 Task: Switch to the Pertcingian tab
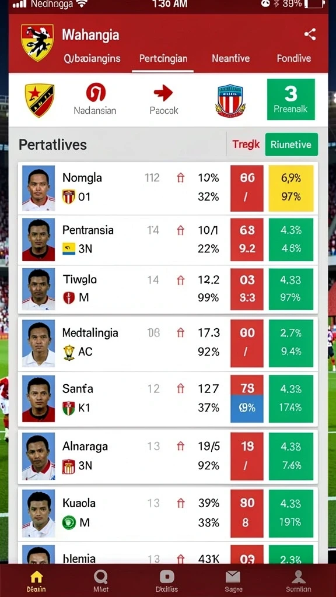click(x=163, y=59)
